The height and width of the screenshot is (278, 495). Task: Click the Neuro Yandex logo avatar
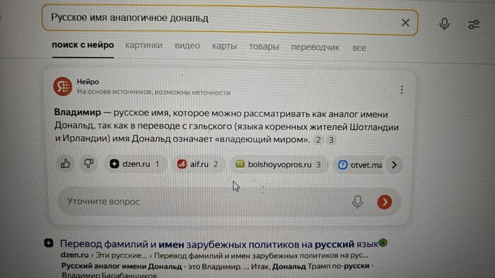click(x=62, y=86)
